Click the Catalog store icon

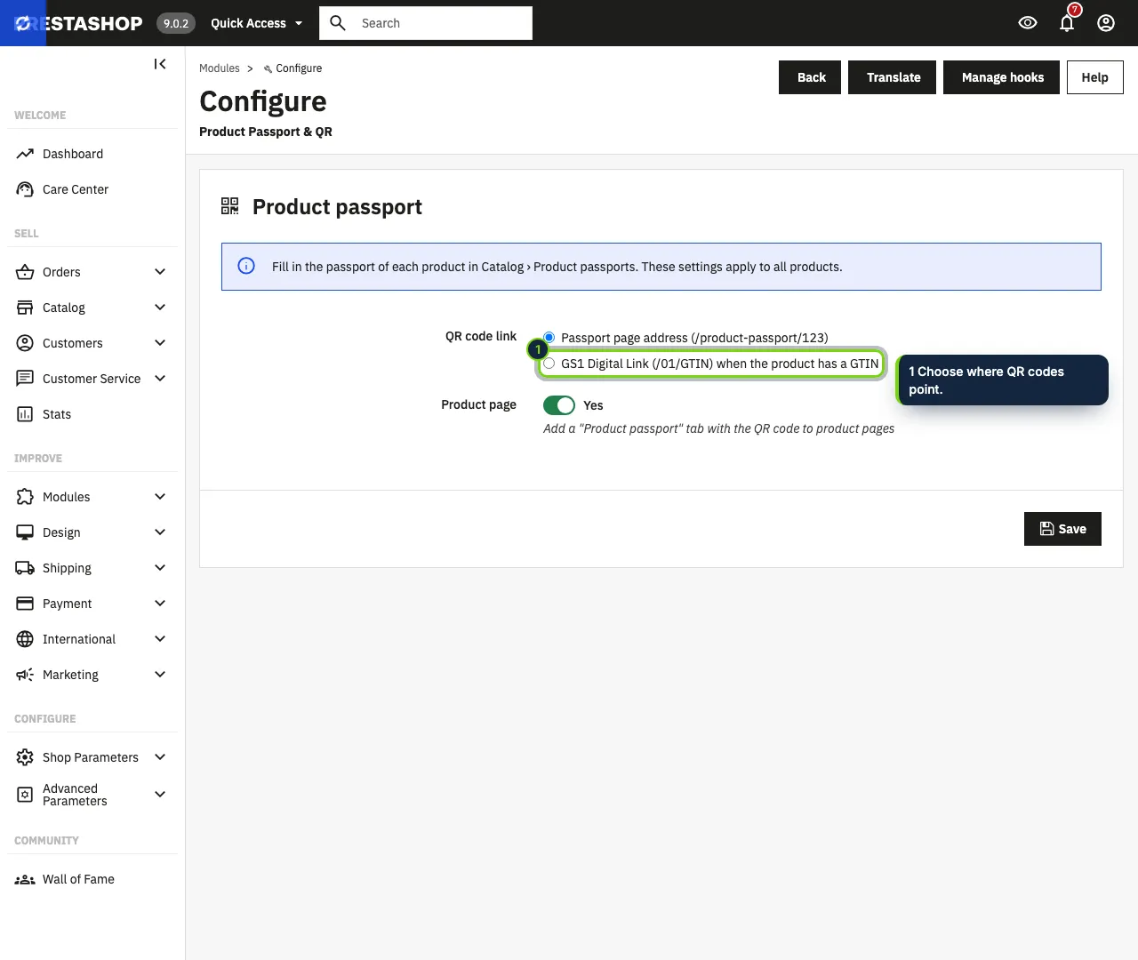tap(25, 308)
